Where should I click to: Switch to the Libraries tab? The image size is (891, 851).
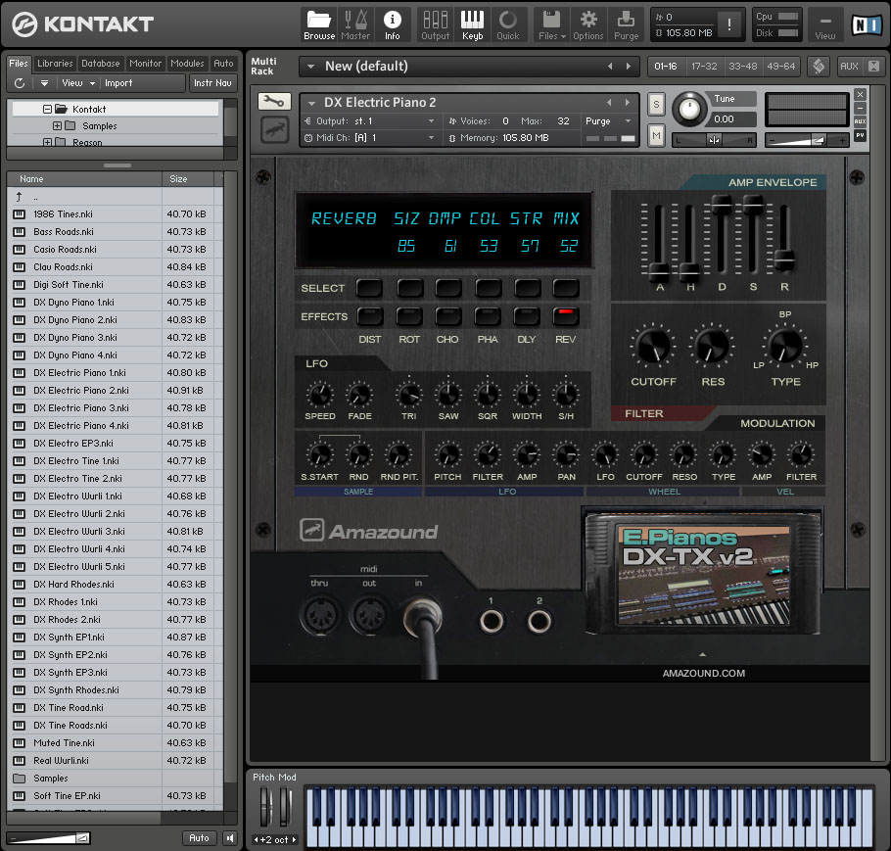pyautogui.click(x=55, y=63)
